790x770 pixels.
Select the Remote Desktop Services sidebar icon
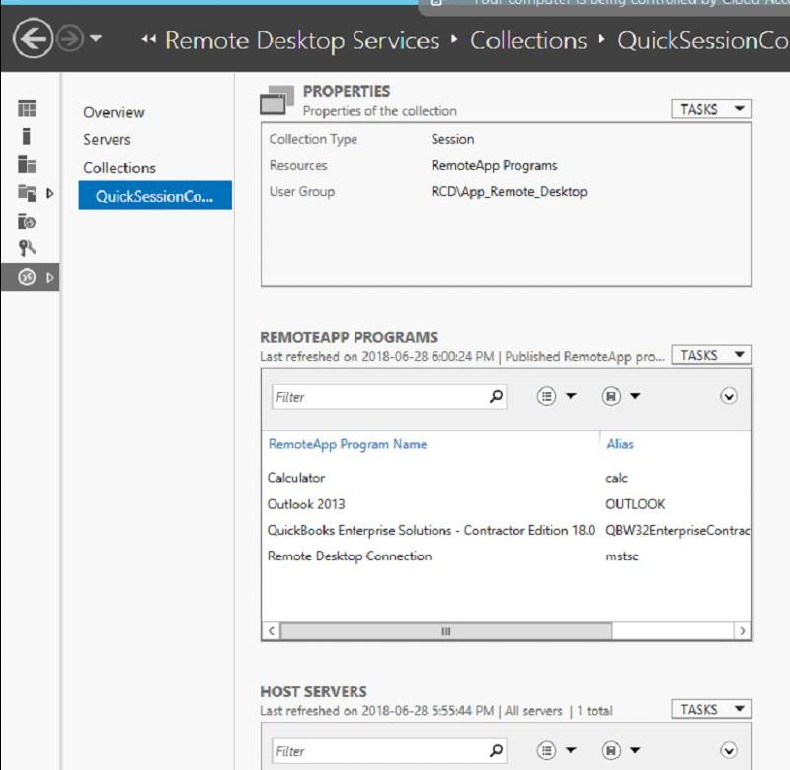pyautogui.click(x=27, y=277)
